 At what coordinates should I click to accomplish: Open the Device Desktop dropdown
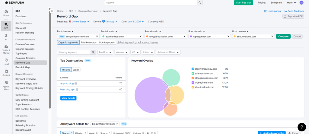point(110,21)
